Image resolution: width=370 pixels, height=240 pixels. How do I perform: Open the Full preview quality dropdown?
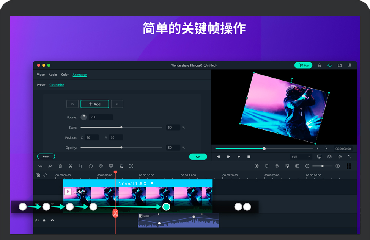[301, 157]
